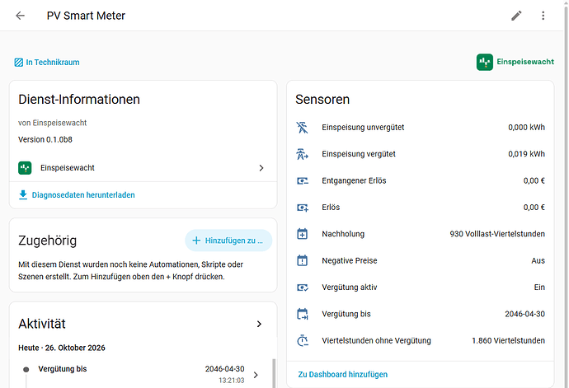The width and height of the screenshot is (569, 388).
Task: Click the Viertelstunden ohne Vergütung timer icon
Action: [x=303, y=340]
